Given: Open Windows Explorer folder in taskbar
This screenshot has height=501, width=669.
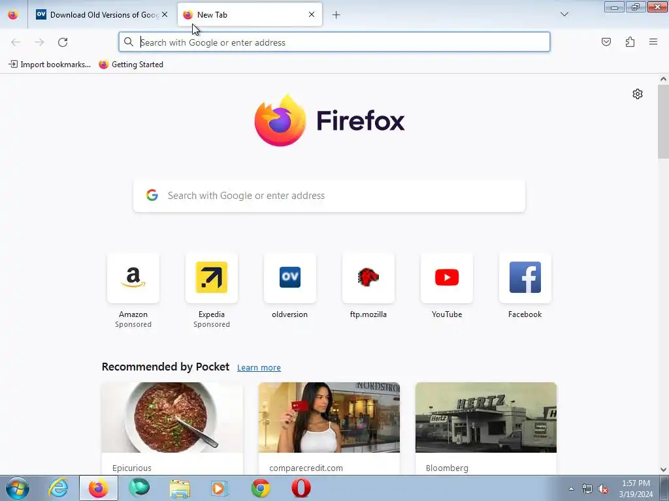Looking at the screenshot, I should [x=180, y=488].
